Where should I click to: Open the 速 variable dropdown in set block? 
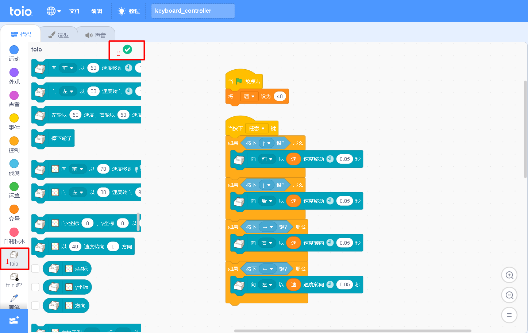pos(249,96)
